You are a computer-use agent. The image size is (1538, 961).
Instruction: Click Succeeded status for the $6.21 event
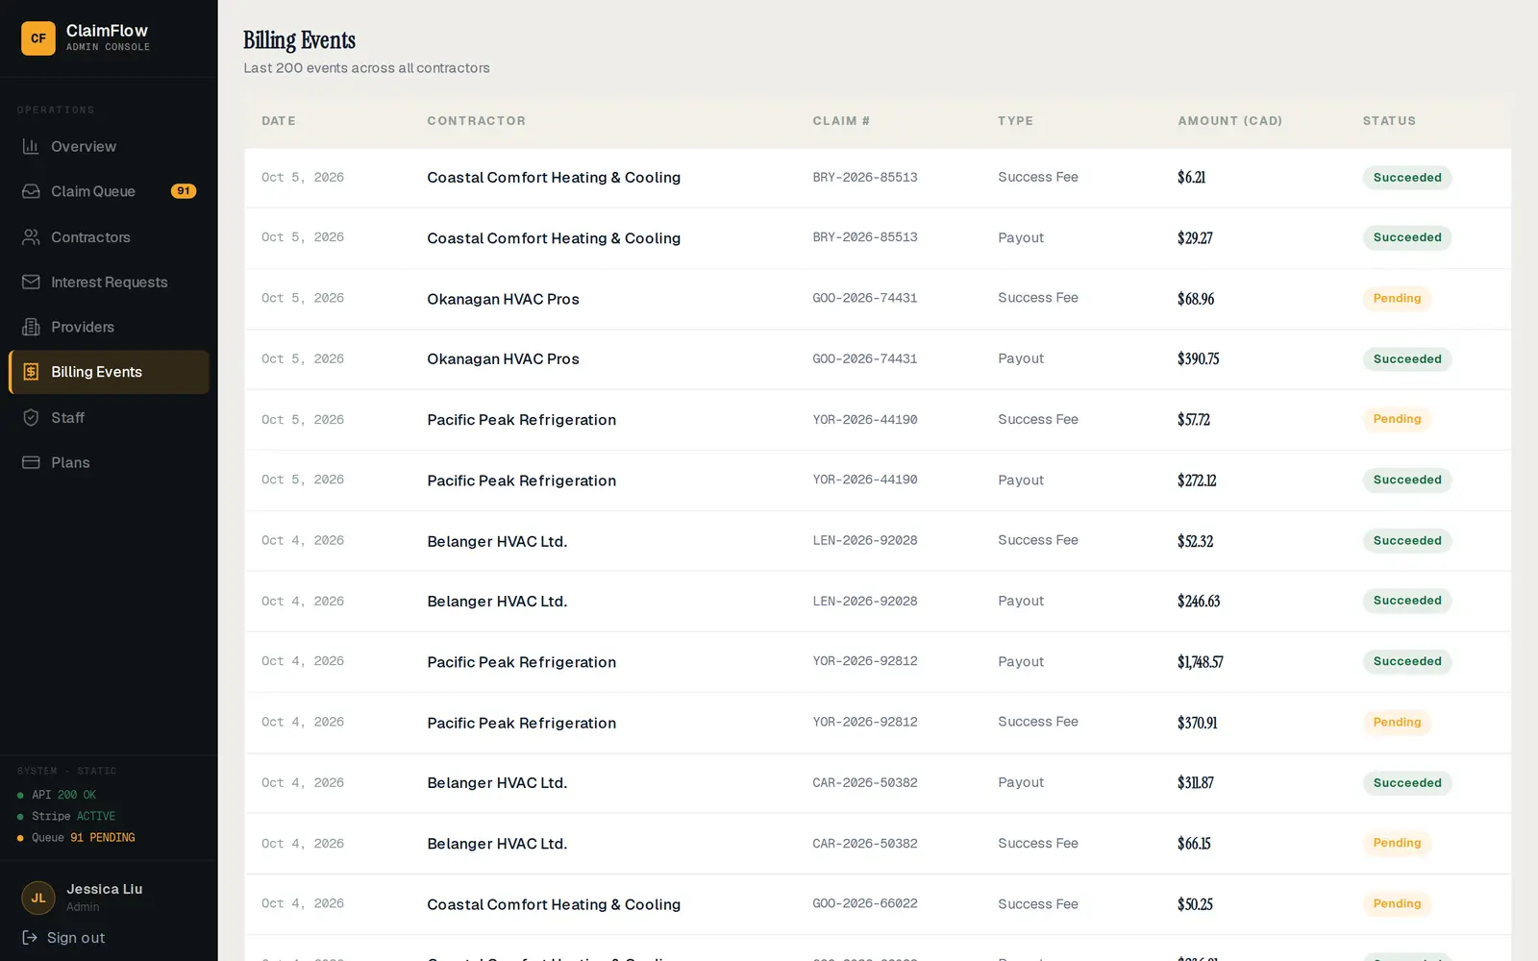(1407, 178)
